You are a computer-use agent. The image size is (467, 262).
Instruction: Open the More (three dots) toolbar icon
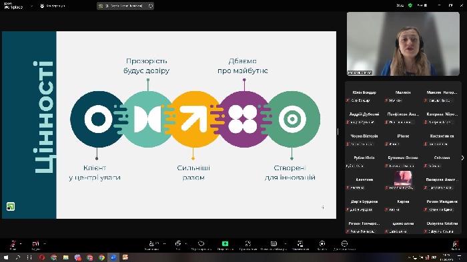coord(344,243)
